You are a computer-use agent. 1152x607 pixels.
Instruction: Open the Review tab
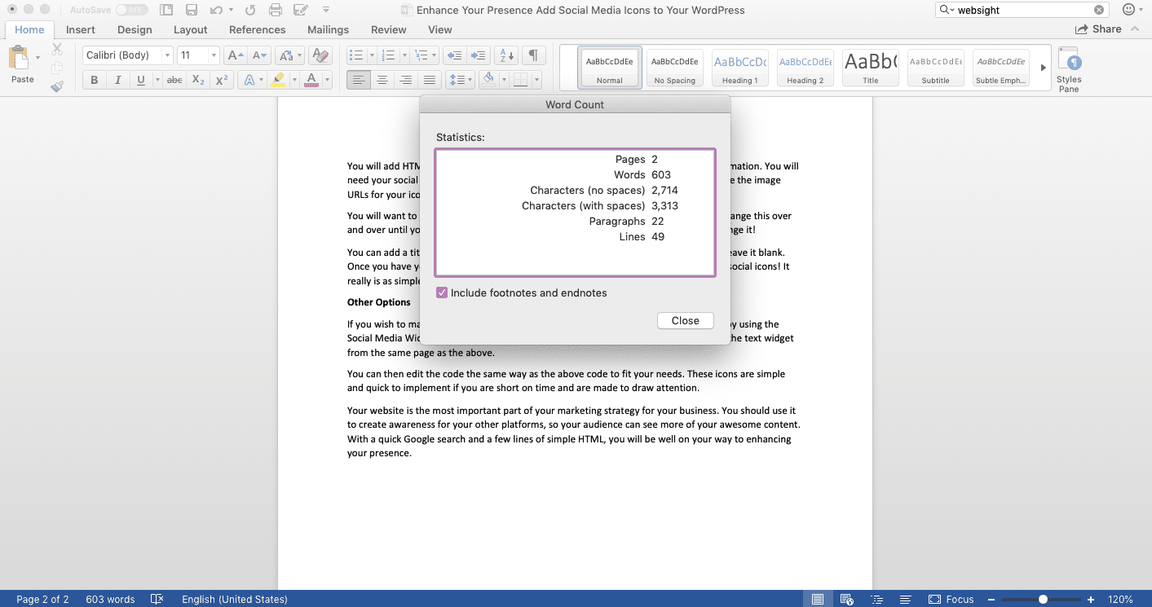pos(389,29)
